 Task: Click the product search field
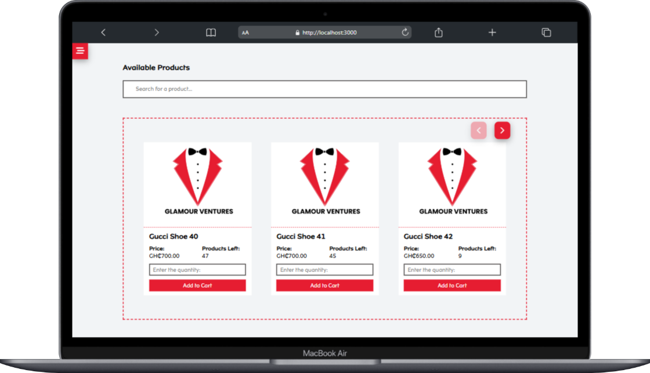(324, 89)
